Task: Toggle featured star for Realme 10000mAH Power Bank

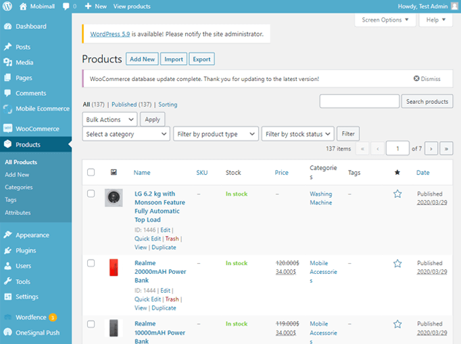Action: pyautogui.click(x=397, y=324)
